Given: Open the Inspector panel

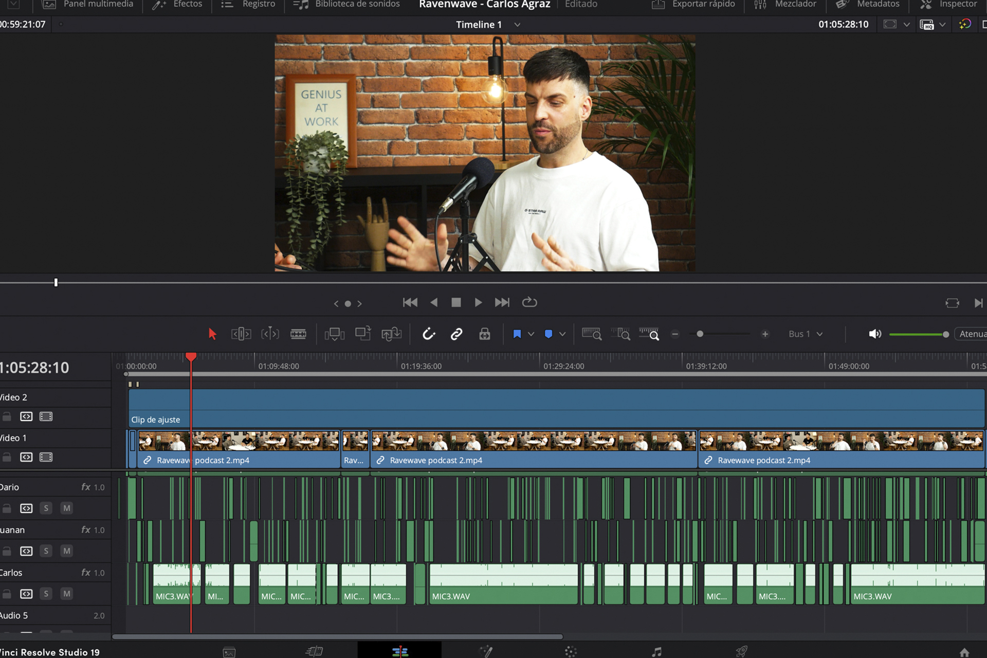Looking at the screenshot, I should coord(948,5).
